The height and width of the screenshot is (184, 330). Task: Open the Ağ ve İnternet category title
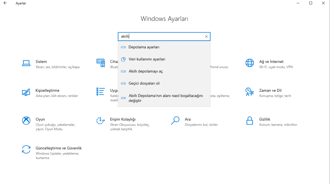pos(271,62)
